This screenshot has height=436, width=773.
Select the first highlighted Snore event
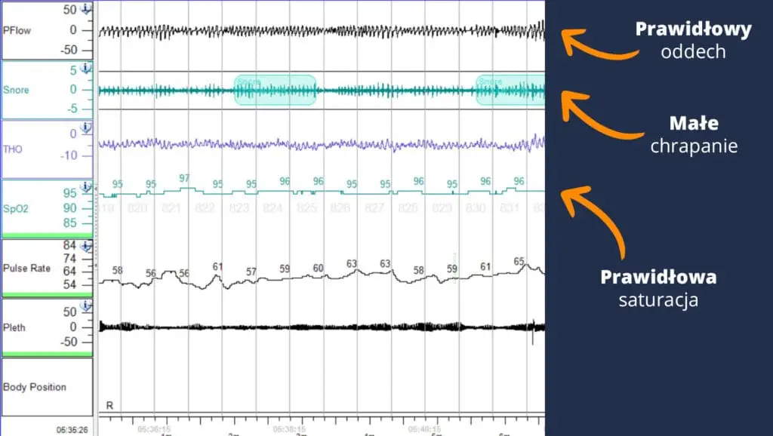[275, 90]
